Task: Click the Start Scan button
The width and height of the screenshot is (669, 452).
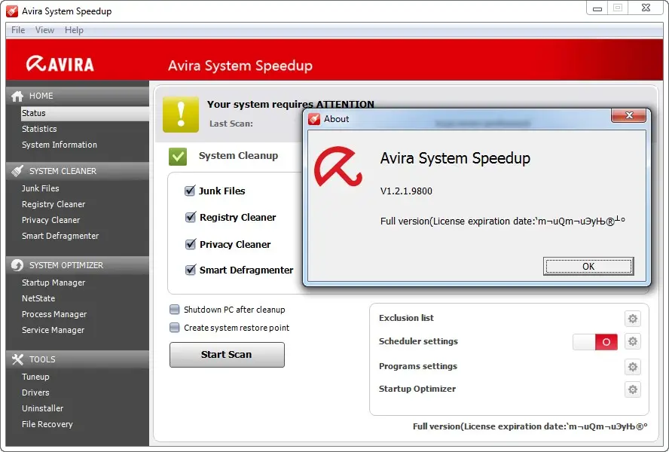Action: tap(227, 355)
